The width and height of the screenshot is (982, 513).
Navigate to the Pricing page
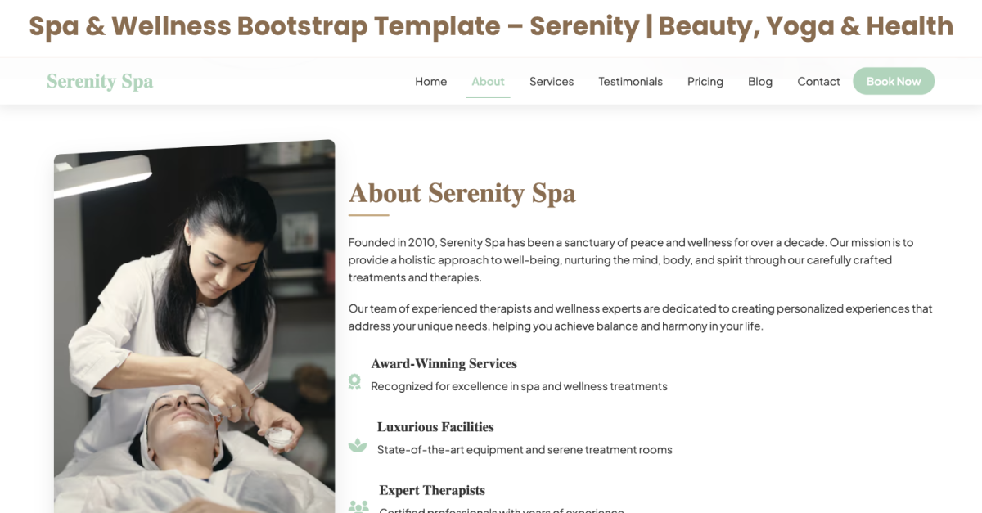pos(705,81)
